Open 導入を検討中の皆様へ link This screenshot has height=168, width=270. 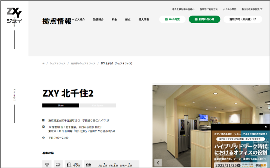point(183,9)
